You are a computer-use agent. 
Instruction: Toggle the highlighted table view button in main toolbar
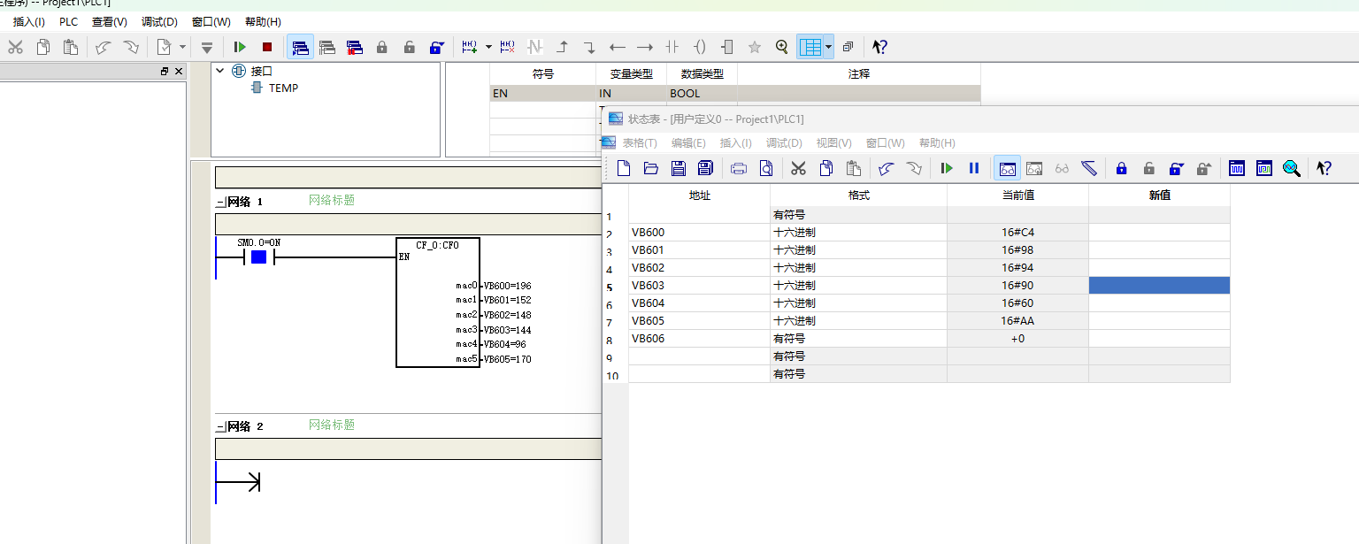point(810,47)
